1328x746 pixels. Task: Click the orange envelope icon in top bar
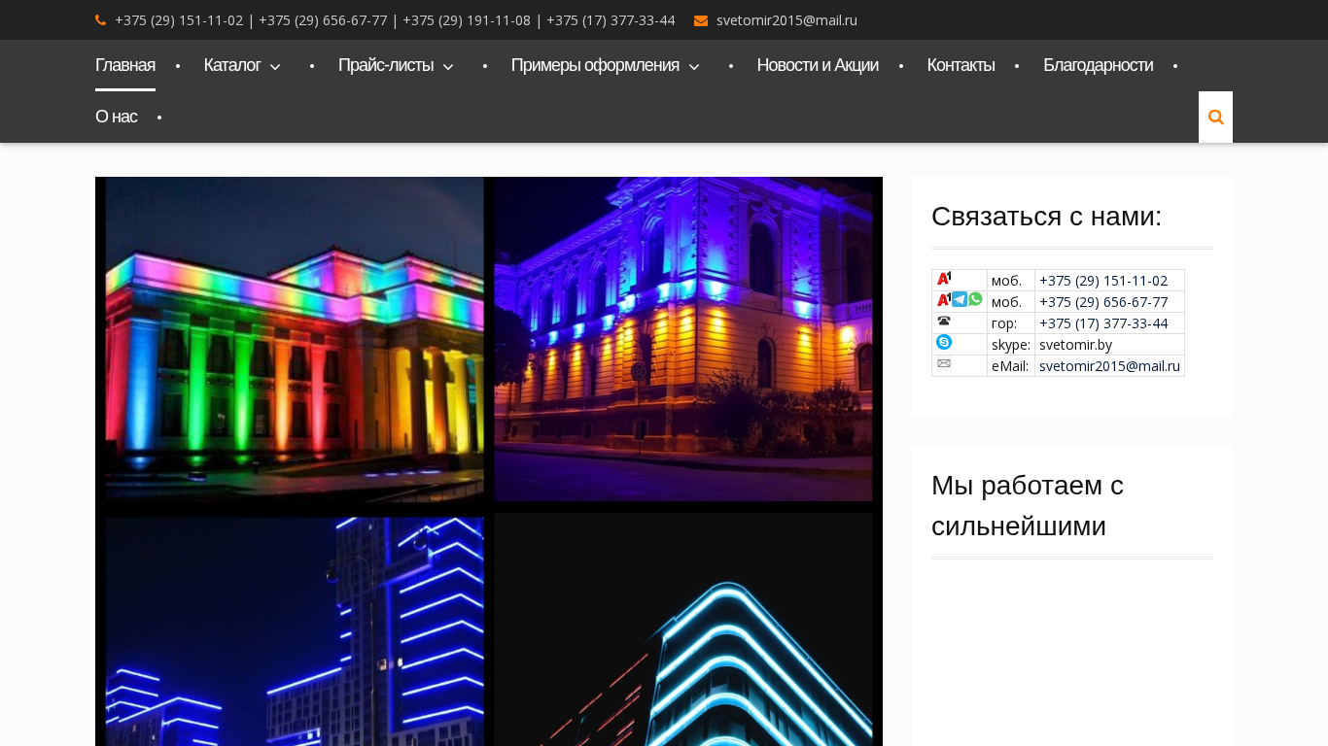[x=700, y=20]
